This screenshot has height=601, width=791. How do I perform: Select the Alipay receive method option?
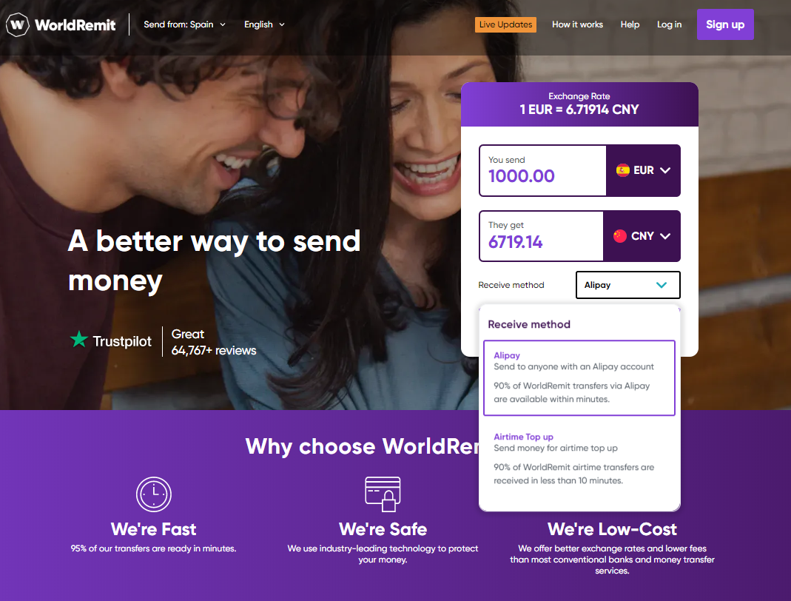pos(579,378)
